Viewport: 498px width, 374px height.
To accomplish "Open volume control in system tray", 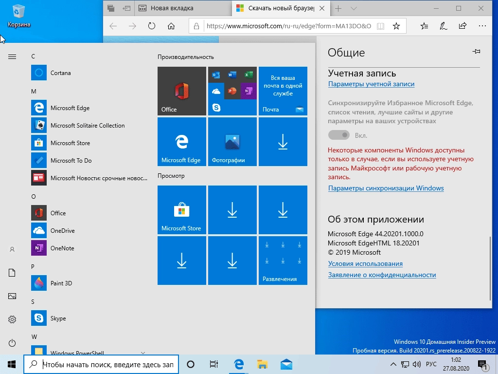I will coord(416,364).
